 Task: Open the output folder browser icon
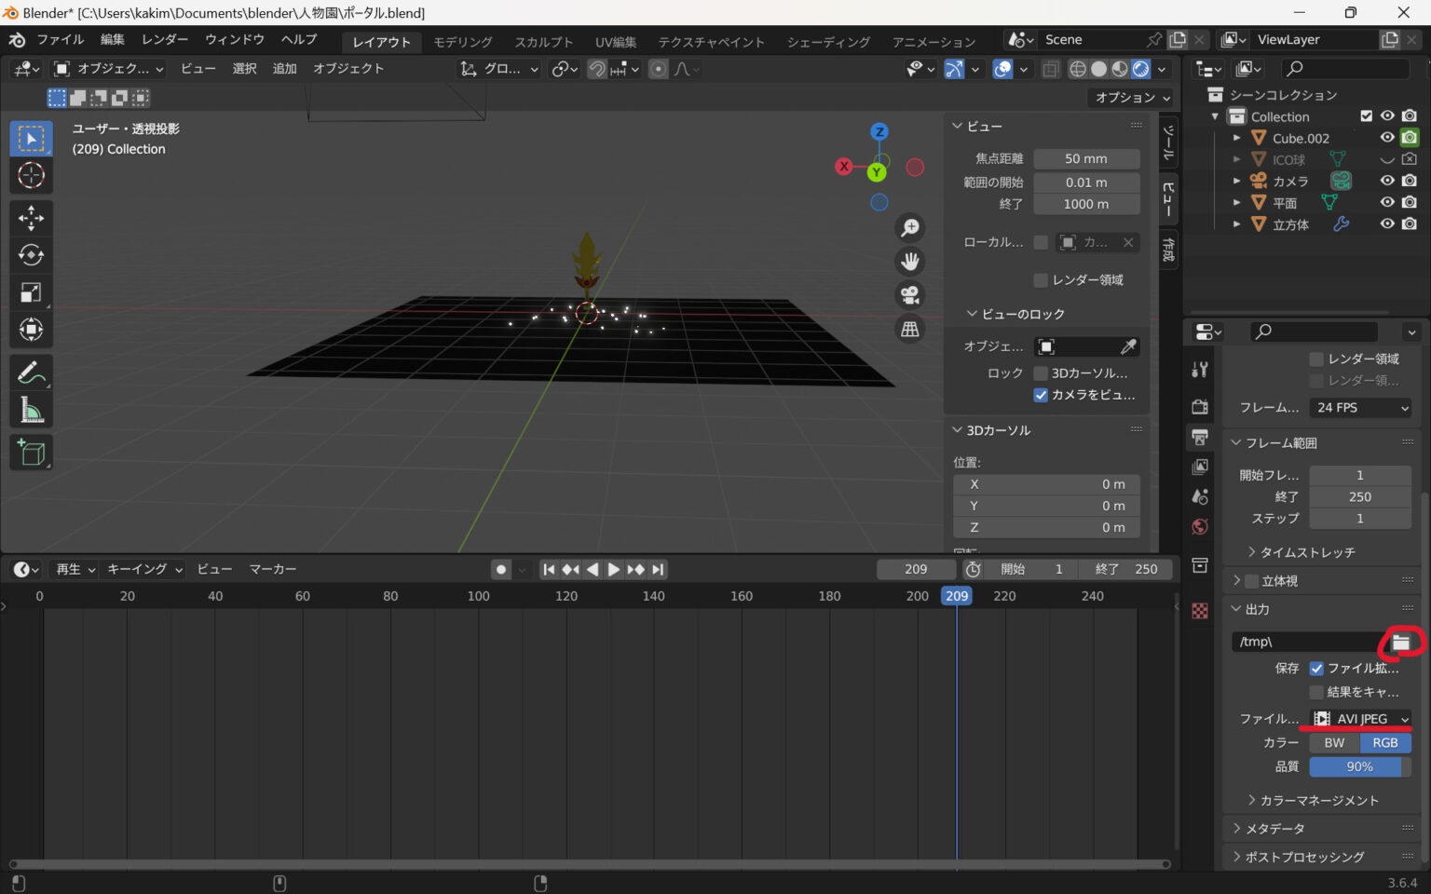pos(1401,642)
